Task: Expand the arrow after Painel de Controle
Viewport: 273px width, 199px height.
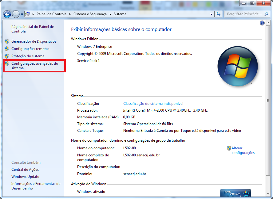Action: pyautogui.click(x=70, y=14)
